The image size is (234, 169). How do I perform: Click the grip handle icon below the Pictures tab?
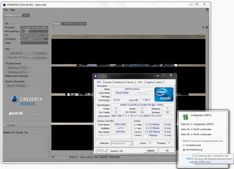point(54,27)
